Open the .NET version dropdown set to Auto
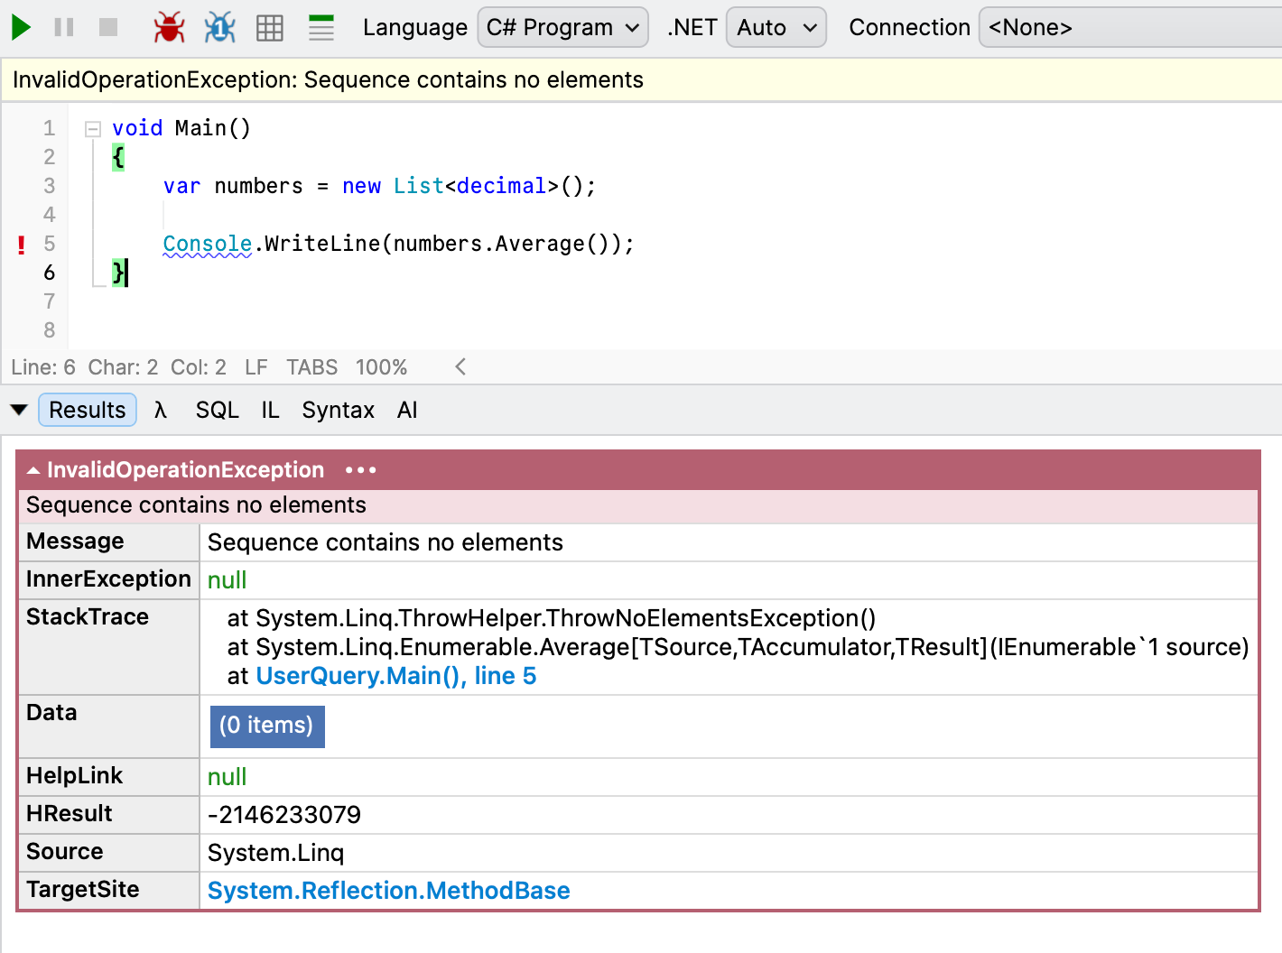Screen dimensions: 1282x953 (776, 27)
